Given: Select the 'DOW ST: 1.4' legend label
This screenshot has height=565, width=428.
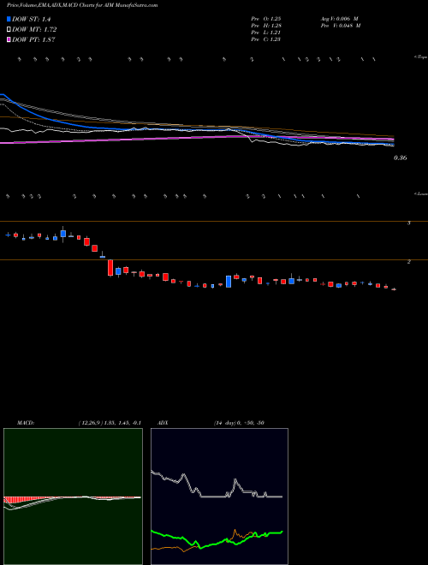Looking at the screenshot, I should pyautogui.click(x=31, y=19).
